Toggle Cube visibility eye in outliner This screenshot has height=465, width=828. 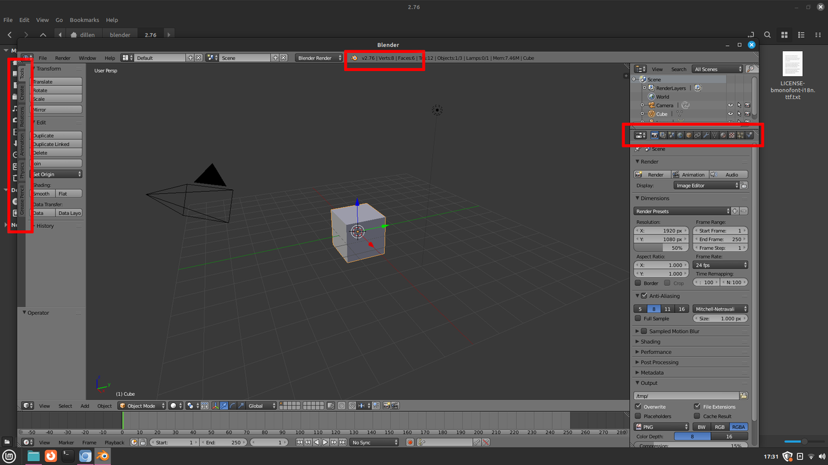[x=730, y=114]
